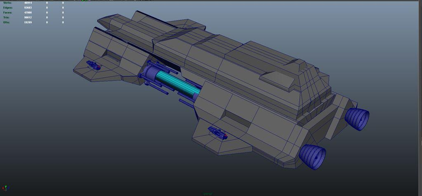Click the UVs: poly count label

click(x=6, y=22)
